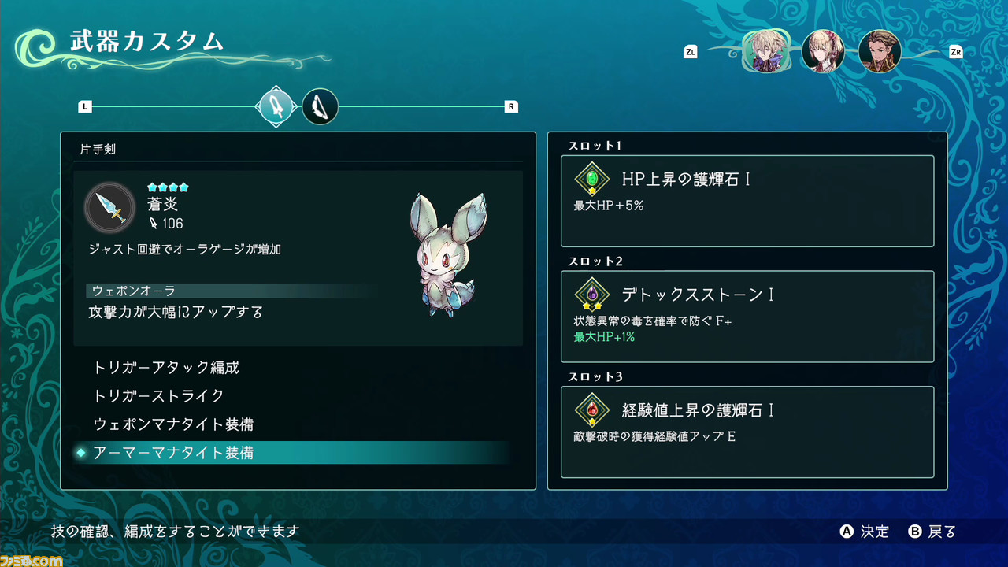
Task: Select highlighted アーマーマナタイト装備 entry
Action: [x=291, y=453]
